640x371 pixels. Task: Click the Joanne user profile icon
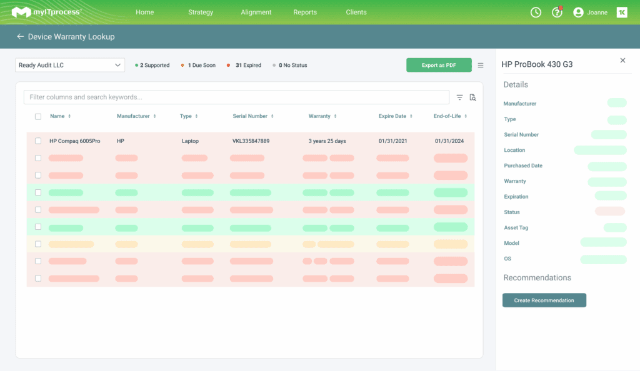[578, 12]
